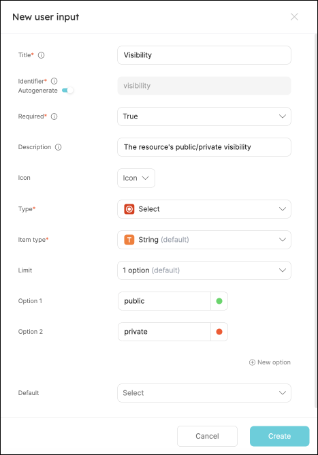Click the orange String type icon
The height and width of the screenshot is (455, 318).
(x=129, y=240)
